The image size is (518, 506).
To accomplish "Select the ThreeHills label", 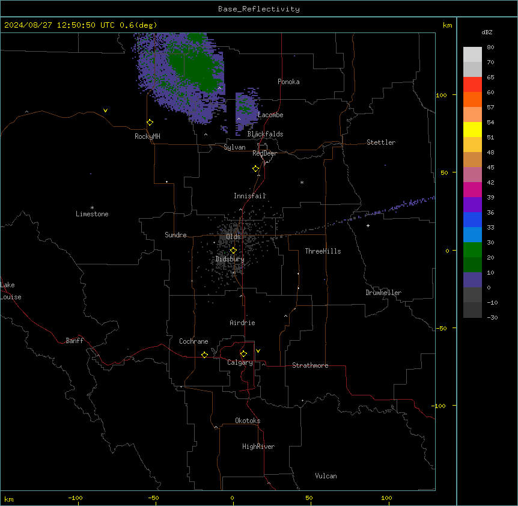I will tap(323, 251).
